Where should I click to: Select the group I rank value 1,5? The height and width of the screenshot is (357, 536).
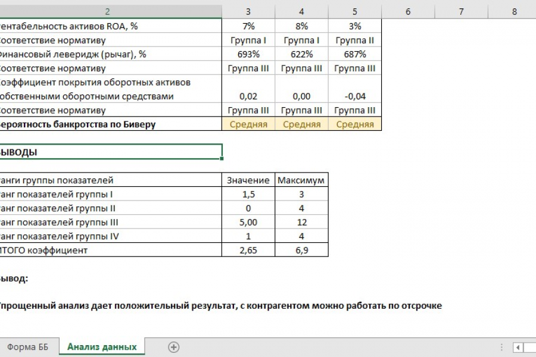[x=248, y=194]
